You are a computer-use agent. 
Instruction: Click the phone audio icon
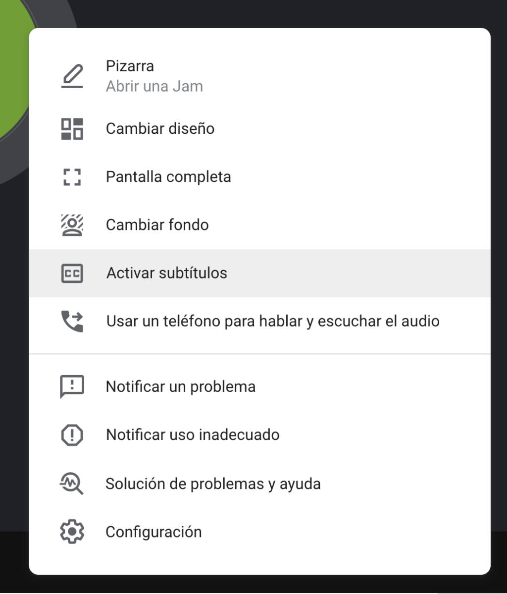pyautogui.click(x=72, y=321)
